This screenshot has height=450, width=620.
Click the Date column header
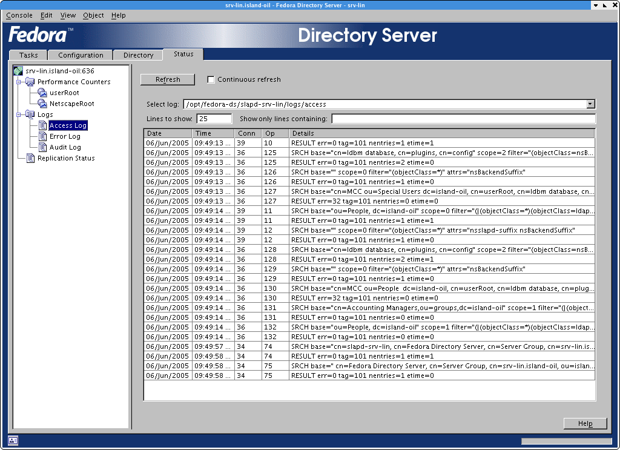168,133
